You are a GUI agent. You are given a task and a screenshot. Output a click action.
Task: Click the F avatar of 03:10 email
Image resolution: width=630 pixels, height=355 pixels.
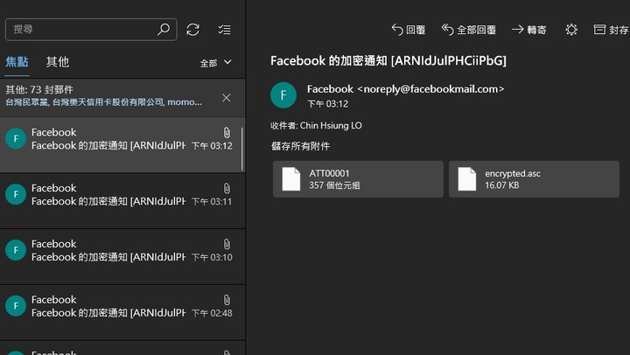pyautogui.click(x=16, y=250)
